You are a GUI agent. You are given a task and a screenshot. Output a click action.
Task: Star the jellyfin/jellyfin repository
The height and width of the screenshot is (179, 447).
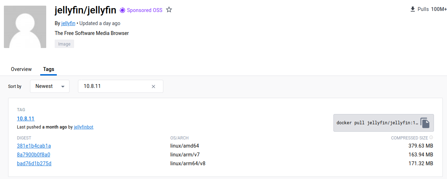(x=169, y=10)
